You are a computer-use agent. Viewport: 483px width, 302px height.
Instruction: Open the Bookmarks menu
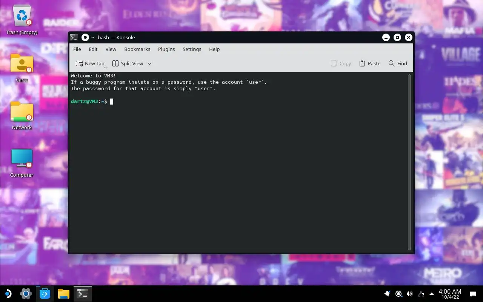point(137,49)
